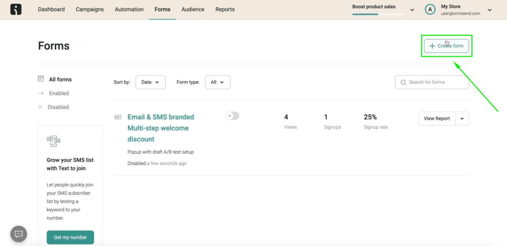Click the Text to join SMS icon
This screenshot has height=246, width=507.
54,141
